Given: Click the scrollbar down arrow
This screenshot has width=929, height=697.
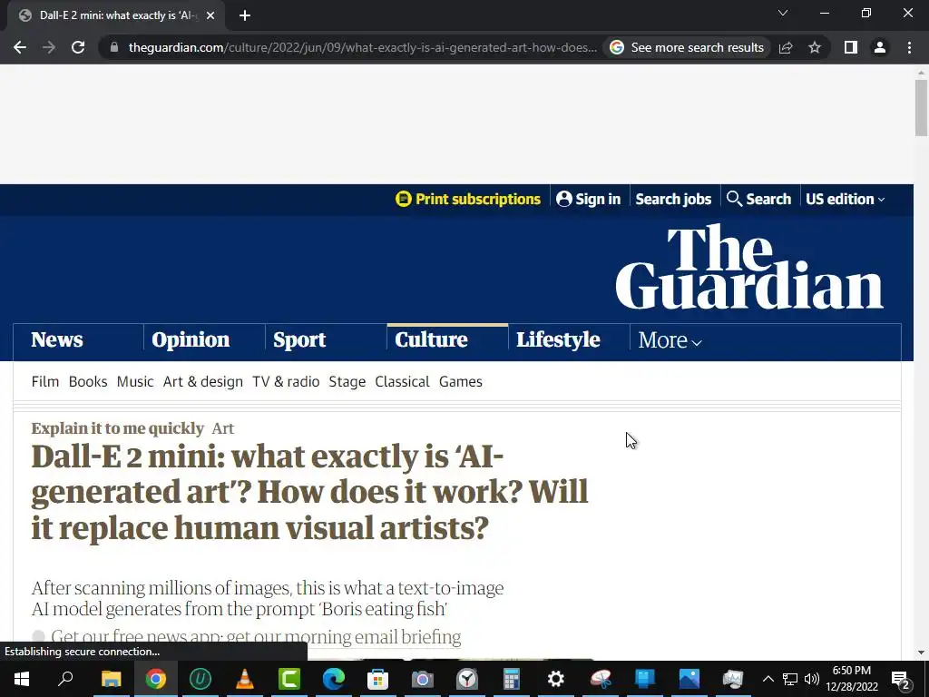Looking at the screenshot, I should (x=921, y=653).
